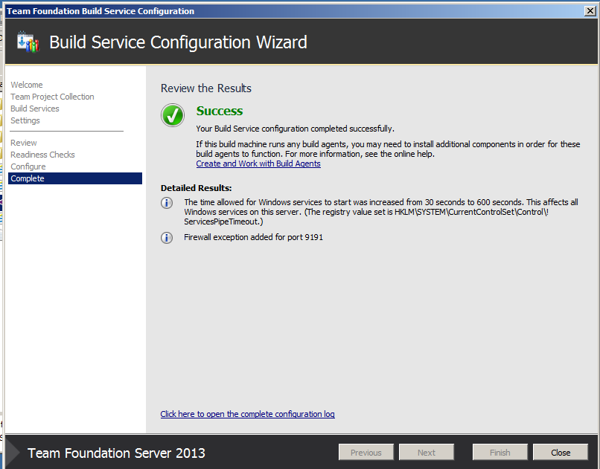Click the info icon beside Windows services message
This screenshot has width=600, height=469.
pyautogui.click(x=167, y=203)
